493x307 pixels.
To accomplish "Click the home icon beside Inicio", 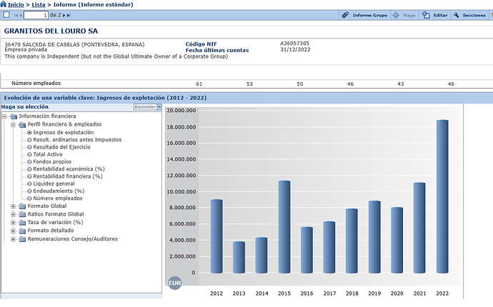I will point(4,4).
